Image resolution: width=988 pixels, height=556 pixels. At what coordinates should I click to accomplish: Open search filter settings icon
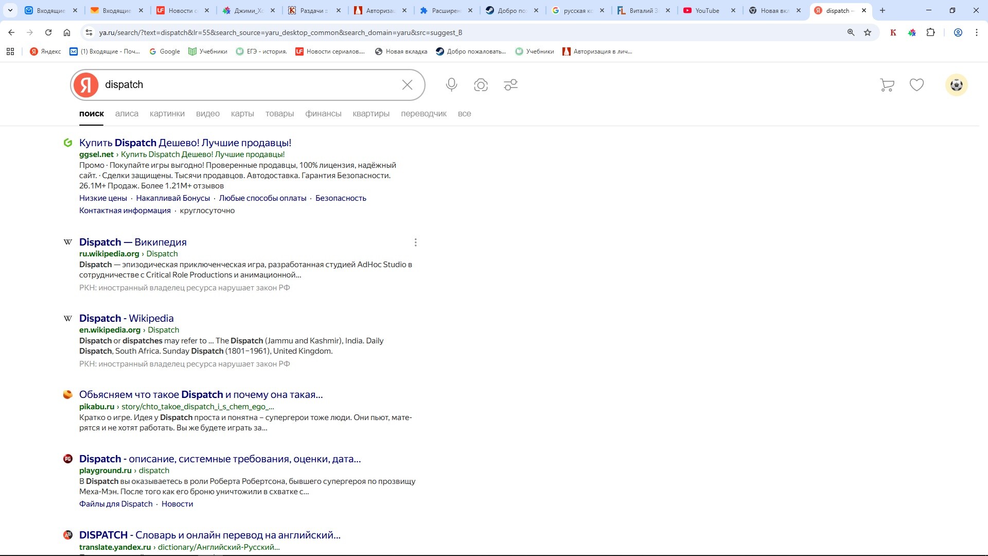pyautogui.click(x=510, y=85)
